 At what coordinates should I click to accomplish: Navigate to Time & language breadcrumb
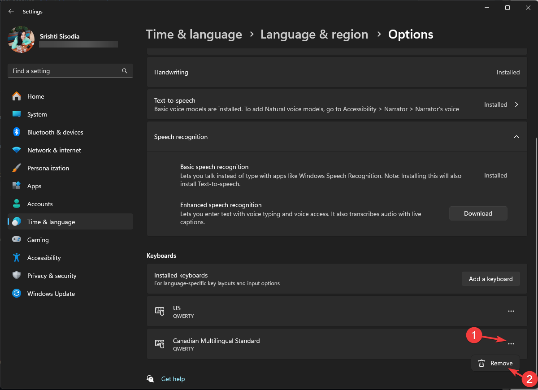(x=194, y=35)
